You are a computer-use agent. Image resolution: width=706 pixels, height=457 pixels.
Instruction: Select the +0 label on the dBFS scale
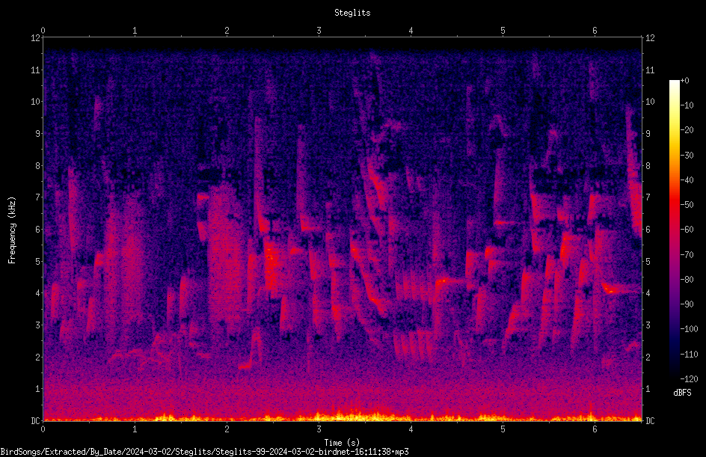(x=684, y=81)
